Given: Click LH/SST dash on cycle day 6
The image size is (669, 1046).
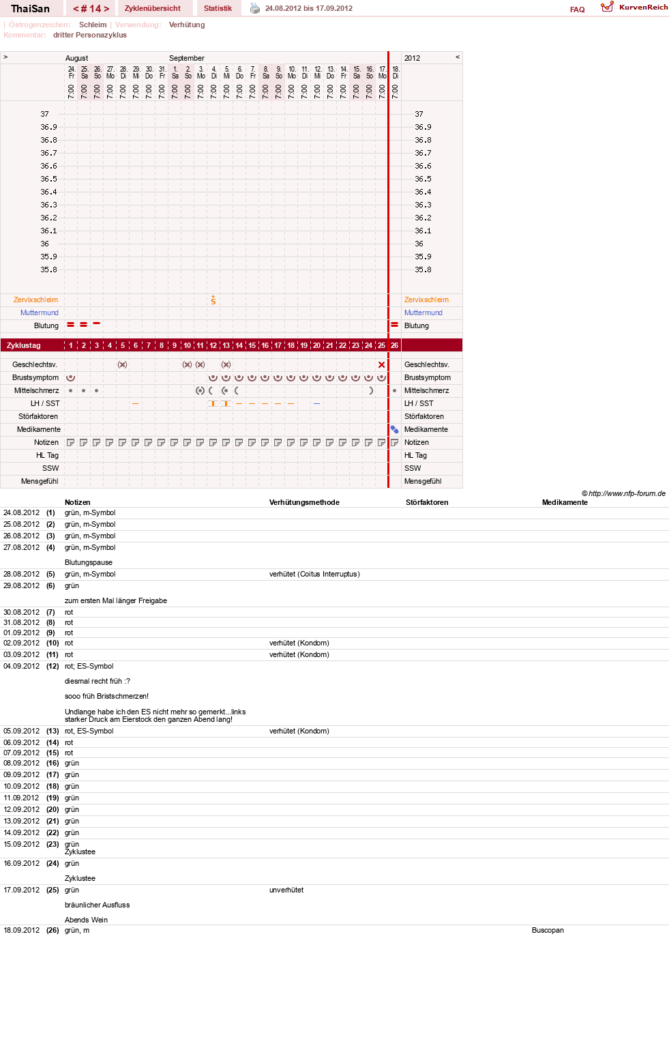Looking at the screenshot, I should 136,403.
